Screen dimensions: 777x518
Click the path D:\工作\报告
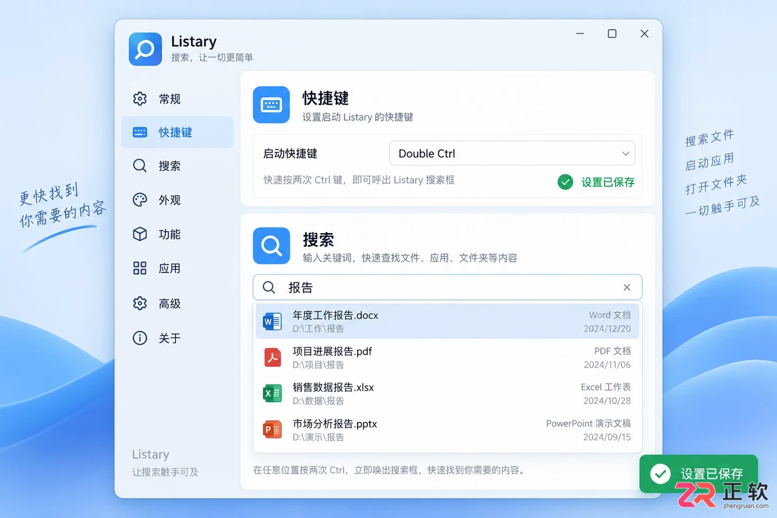[x=318, y=329]
